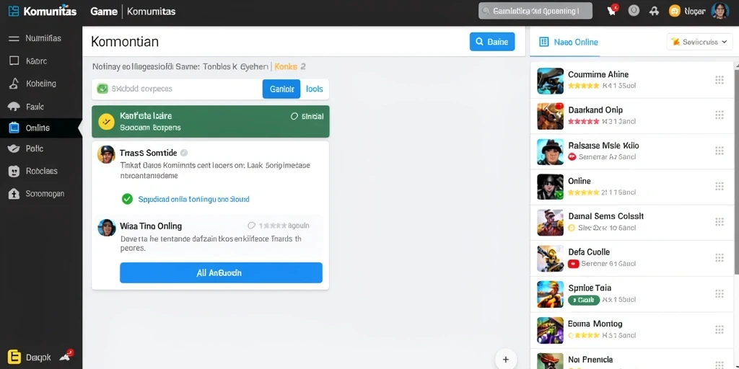The image size is (739, 369).
Task: Toggle the Sinidal radio in green banner
Action: (294, 116)
